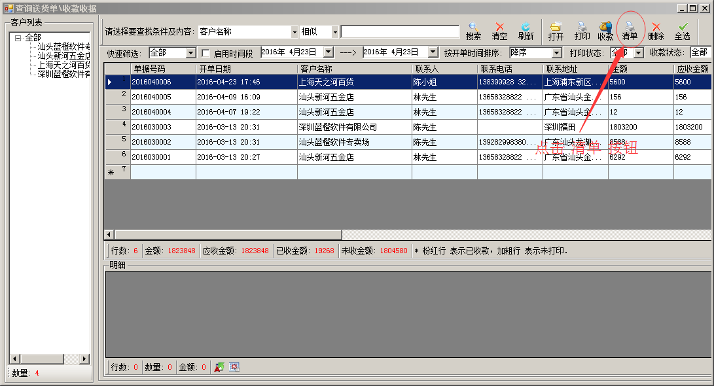Image resolution: width=714 pixels, height=386 pixels.
Task: Click order number cell 2016030002
Action: pyautogui.click(x=163, y=142)
